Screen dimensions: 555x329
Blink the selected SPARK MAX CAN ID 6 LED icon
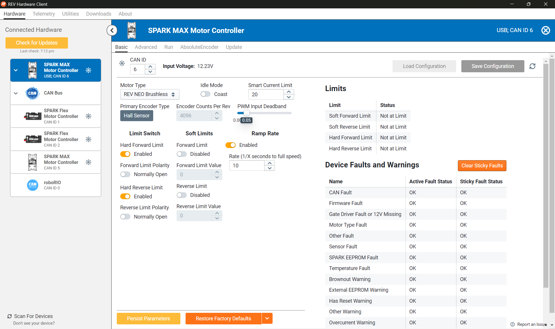[x=88, y=70]
